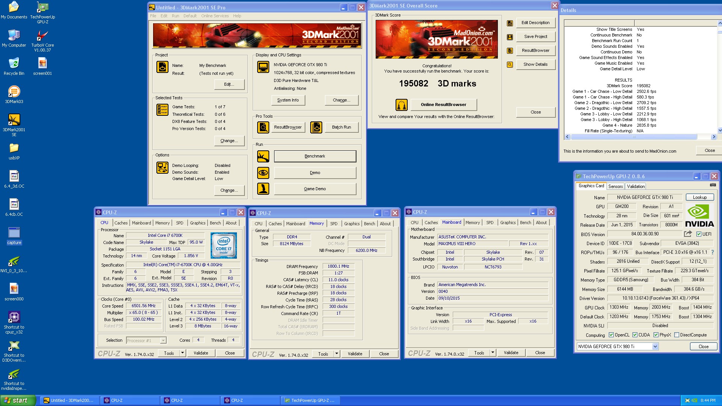Click the Demo eye icon

coord(263,173)
